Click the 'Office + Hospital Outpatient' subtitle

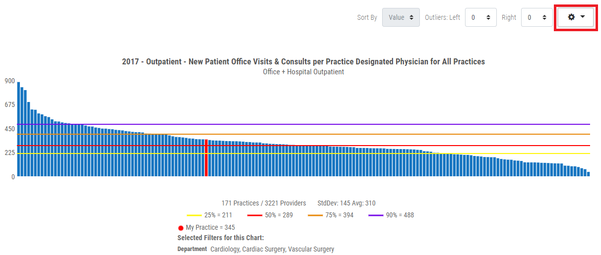303,72
